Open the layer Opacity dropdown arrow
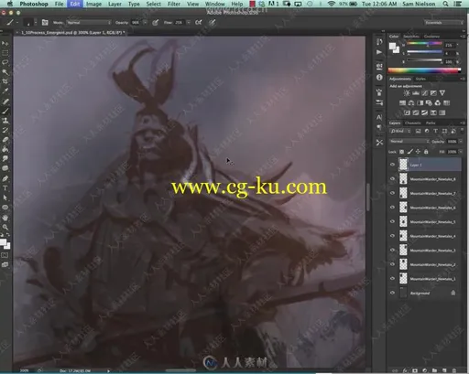Screen dimensions: 469x374 (x=461, y=142)
